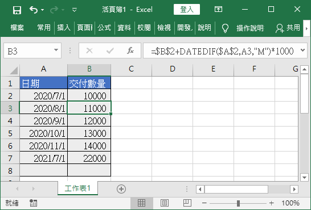This screenshot has width=311, height=210.
Task: Select row 7 header
Action: coord(10,158)
